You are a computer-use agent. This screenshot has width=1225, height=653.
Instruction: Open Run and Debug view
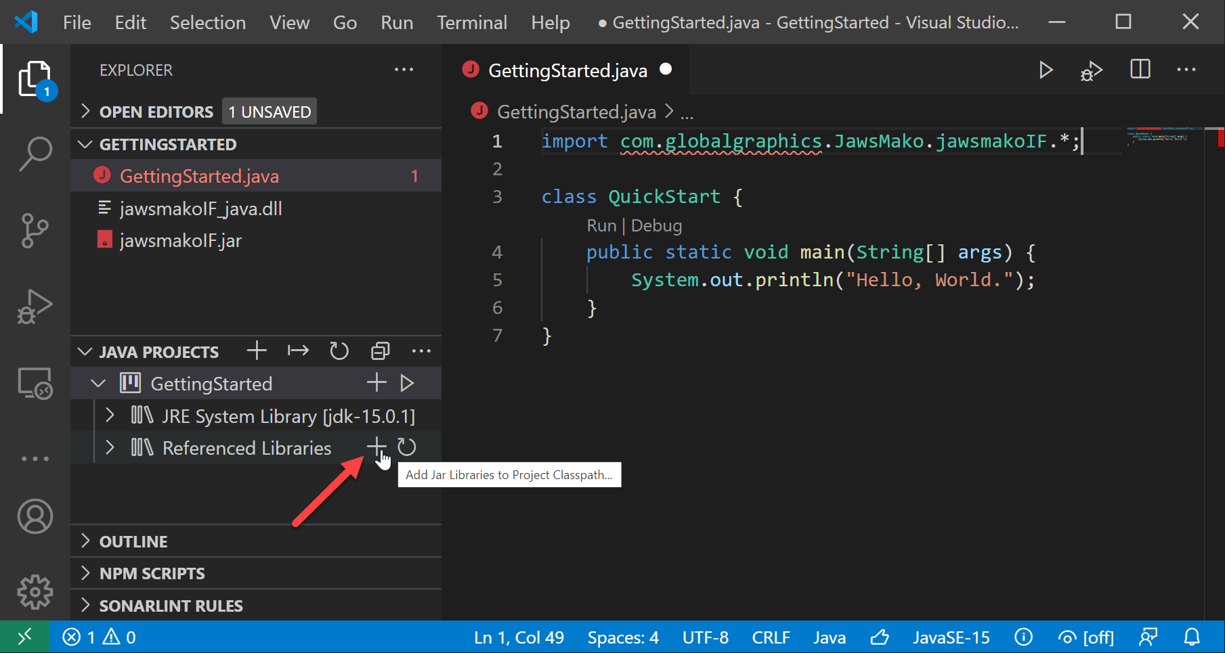[35, 307]
